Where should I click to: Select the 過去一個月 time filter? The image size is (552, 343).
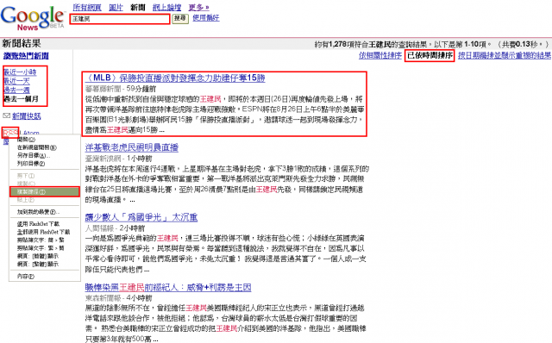(x=21, y=99)
